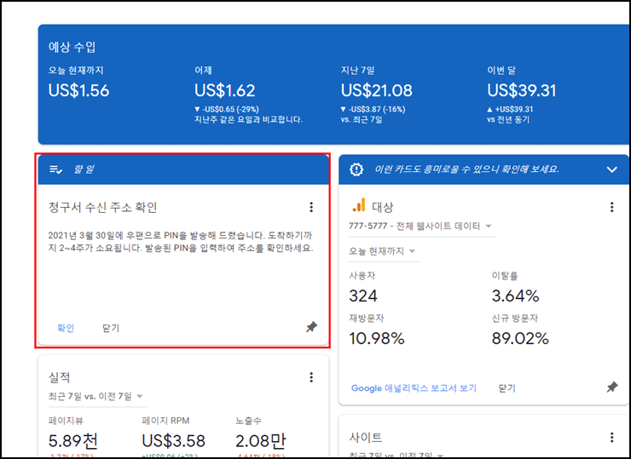
Task: Click the new visitors value 89.02%
Action: (520, 338)
